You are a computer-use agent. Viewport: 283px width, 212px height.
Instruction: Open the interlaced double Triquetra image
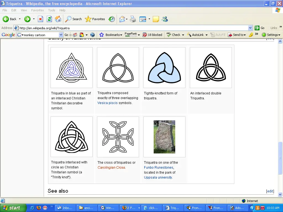tap(211, 68)
